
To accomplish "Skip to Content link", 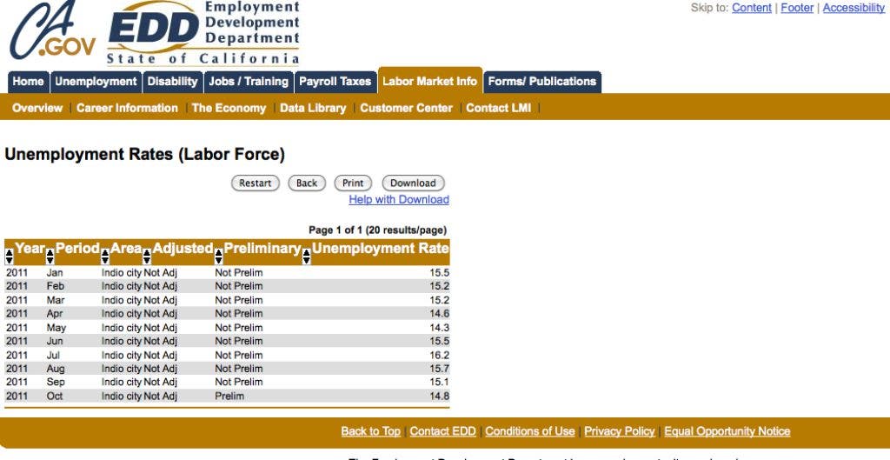I will [x=752, y=8].
